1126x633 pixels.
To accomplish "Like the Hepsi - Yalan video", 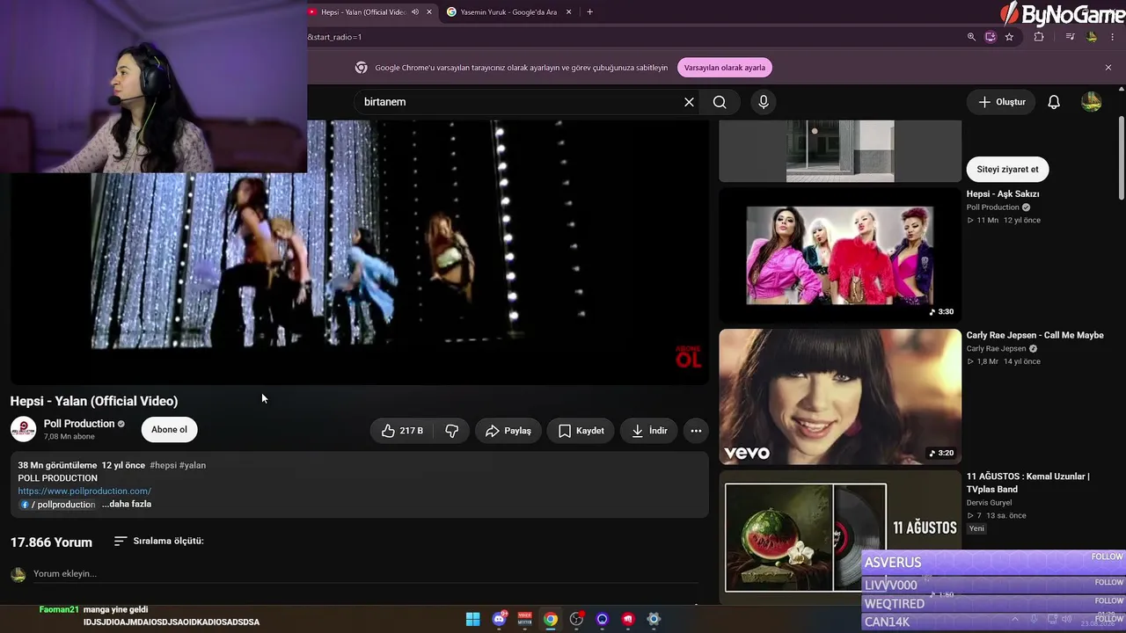I will [x=403, y=431].
